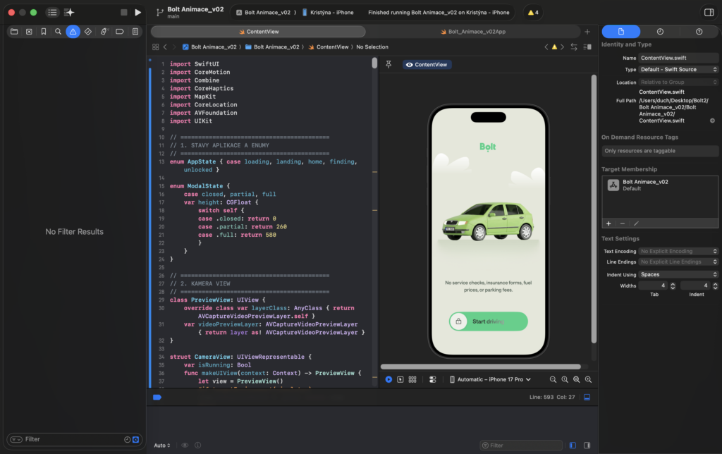Switch to the History inspector tab
Image resolution: width=722 pixels, height=454 pixels.
660,32
